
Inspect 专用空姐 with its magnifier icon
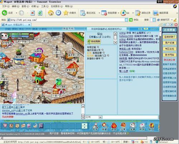click(98, 47)
